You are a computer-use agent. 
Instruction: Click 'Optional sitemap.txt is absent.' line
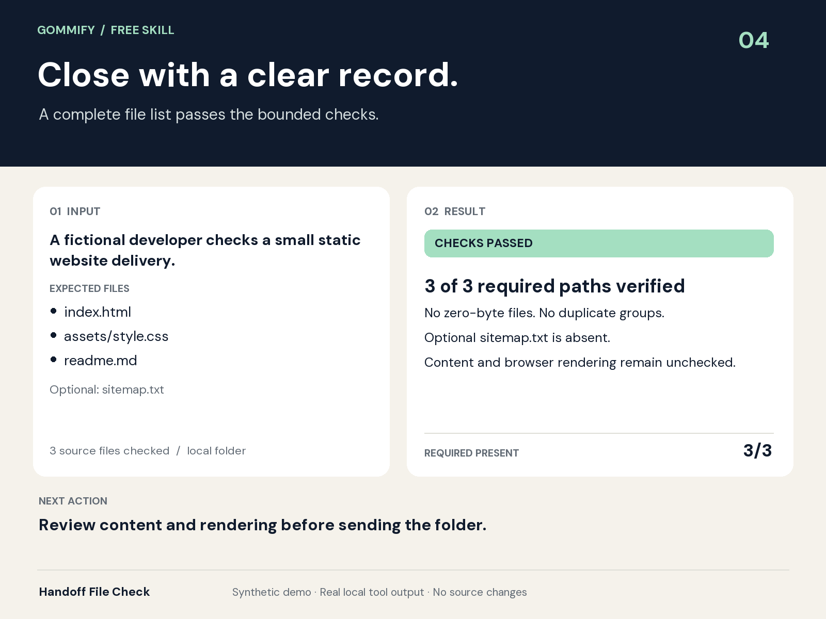click(517, 338)
